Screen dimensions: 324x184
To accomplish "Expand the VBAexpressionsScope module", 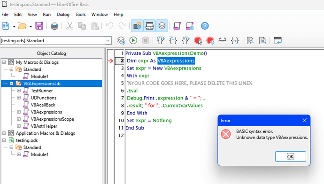I will click(x=19, y=119).
